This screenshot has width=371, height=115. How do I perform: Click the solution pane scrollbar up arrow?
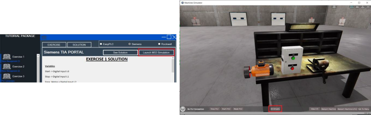click(x=173, y=58)
